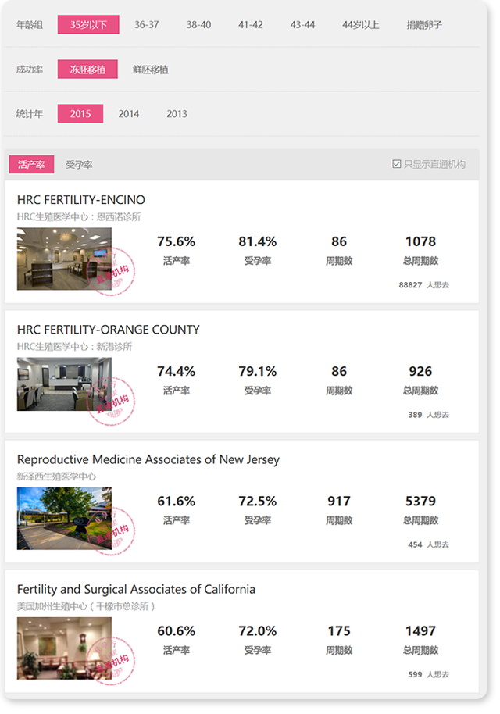This screenshot has width=500, height=714.
Task: Pick the 41-42 age group
Action: pyautogui.click(x=251, y=25)
